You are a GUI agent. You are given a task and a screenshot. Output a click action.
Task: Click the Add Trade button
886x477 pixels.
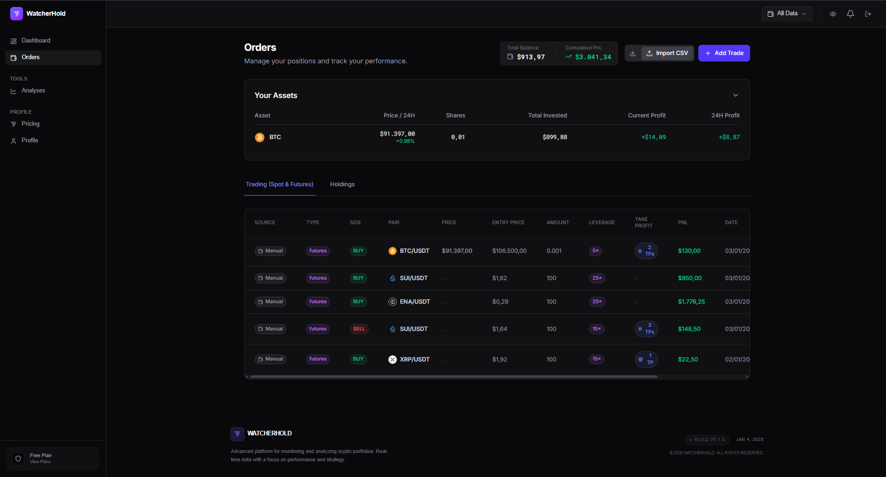tap(724, 53)
